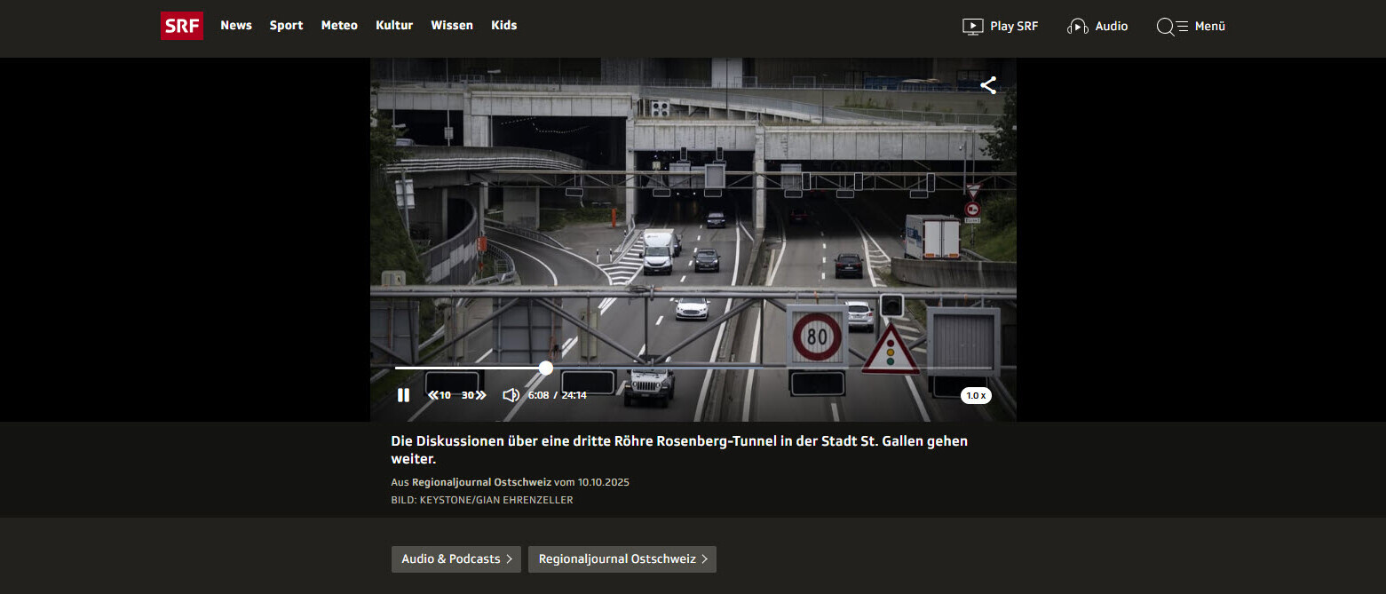Open the Audio section
1386x594 pixels.
[1097, 27]
